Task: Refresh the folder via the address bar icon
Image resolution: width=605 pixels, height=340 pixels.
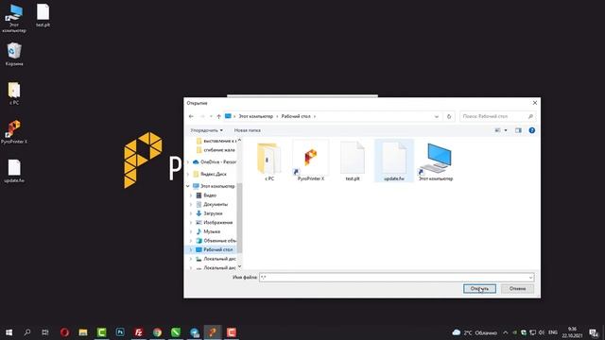Action: point(449,116)
